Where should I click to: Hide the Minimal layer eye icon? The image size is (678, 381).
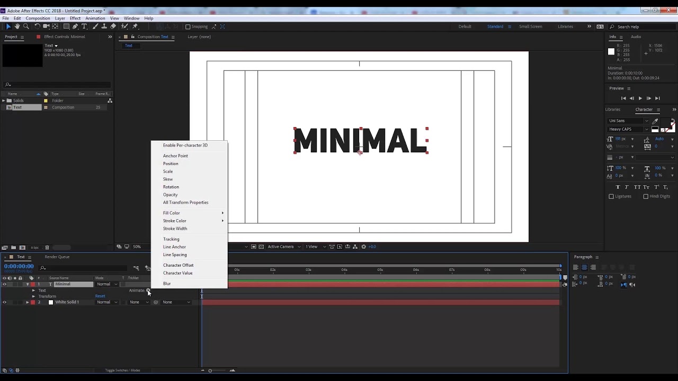pyautogui.click(x=4, y=284)
